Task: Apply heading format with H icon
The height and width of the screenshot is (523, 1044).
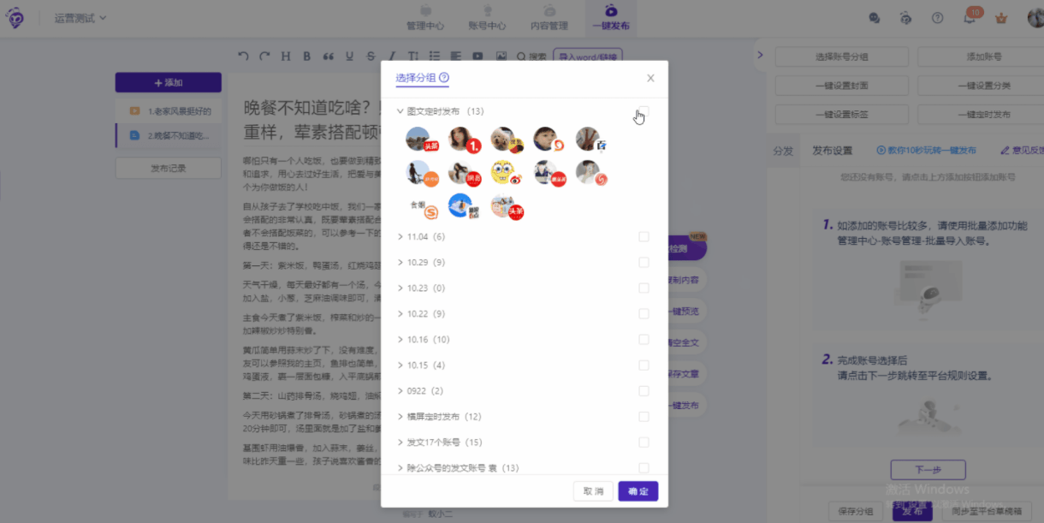Action: click(x=286, y=56)
